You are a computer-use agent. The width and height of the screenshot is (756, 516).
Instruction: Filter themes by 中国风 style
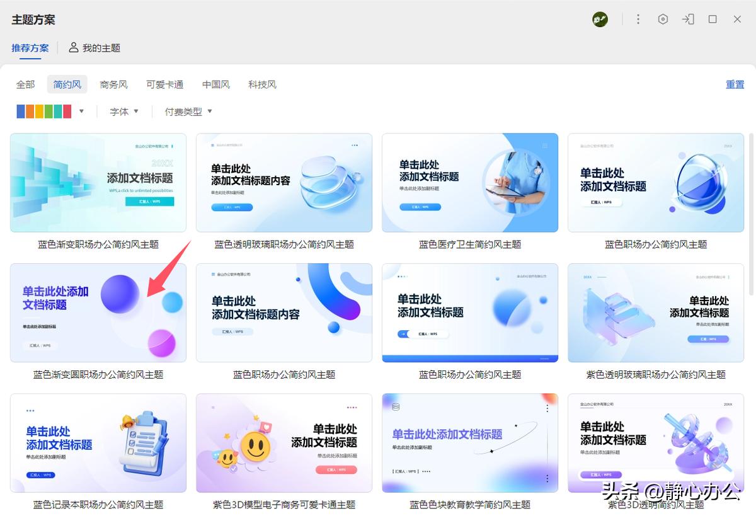coord(216,84)
